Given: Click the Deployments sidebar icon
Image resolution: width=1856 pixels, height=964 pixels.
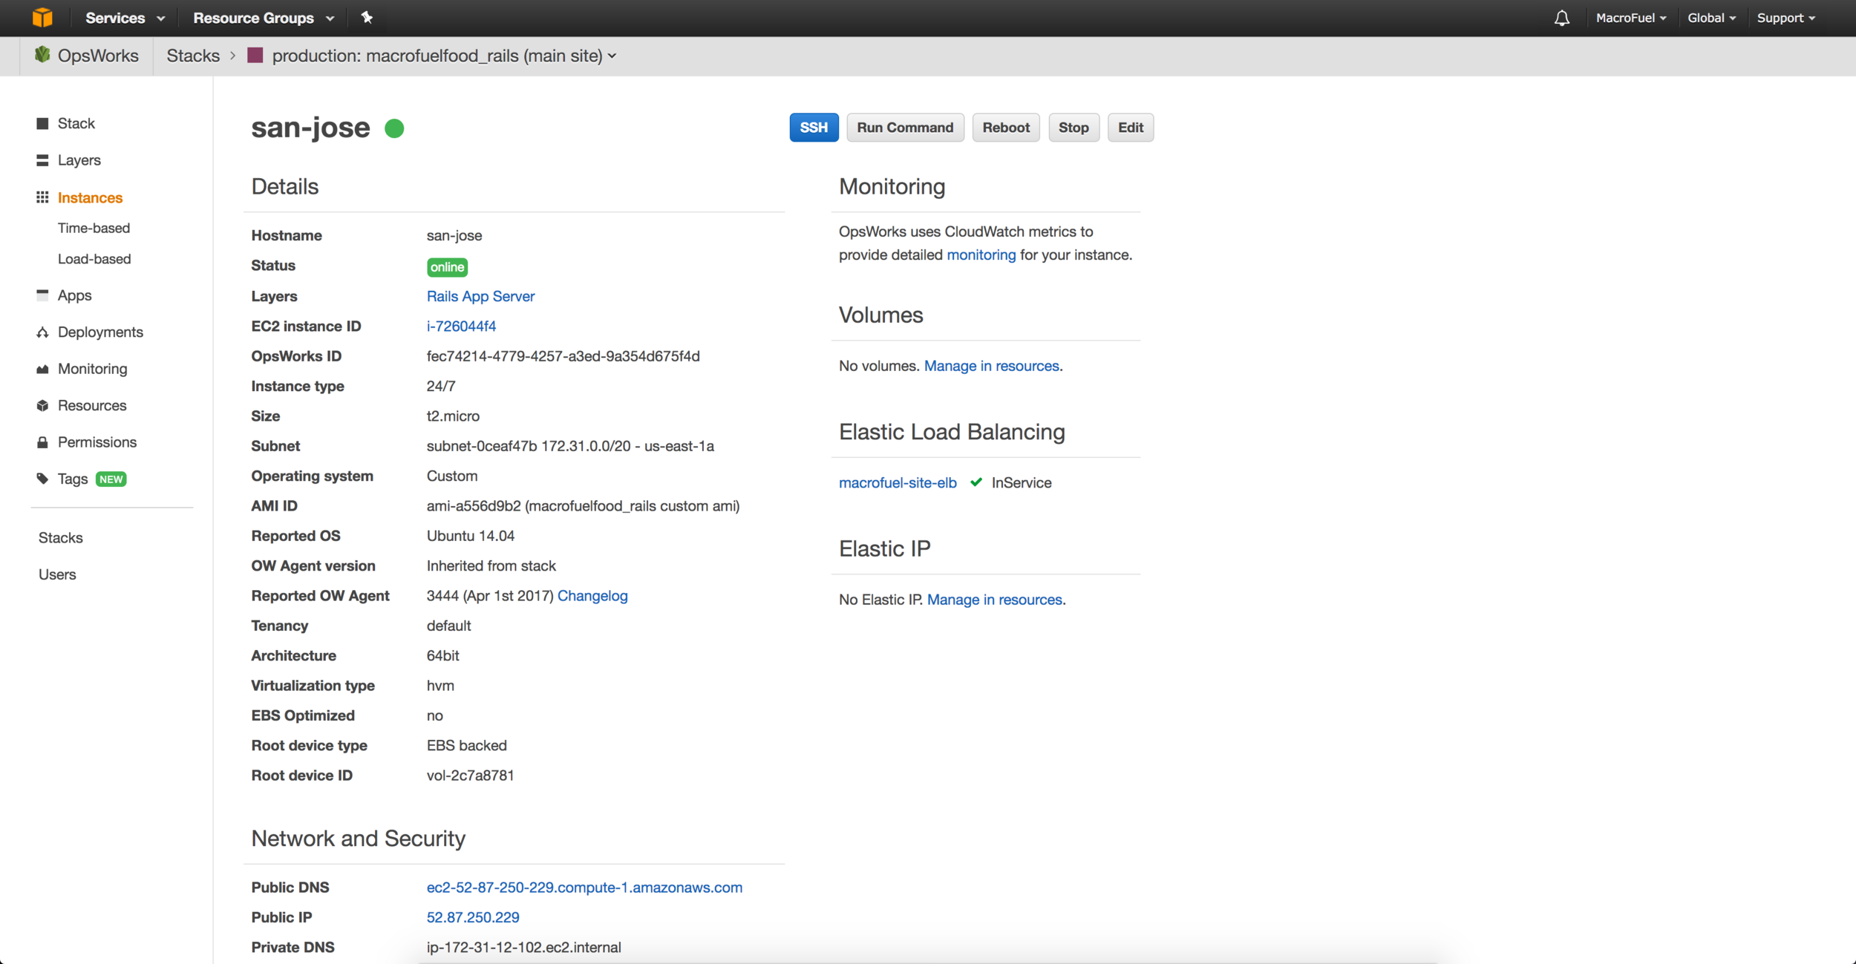Looking at the screenshot, I should click(42, 332).
